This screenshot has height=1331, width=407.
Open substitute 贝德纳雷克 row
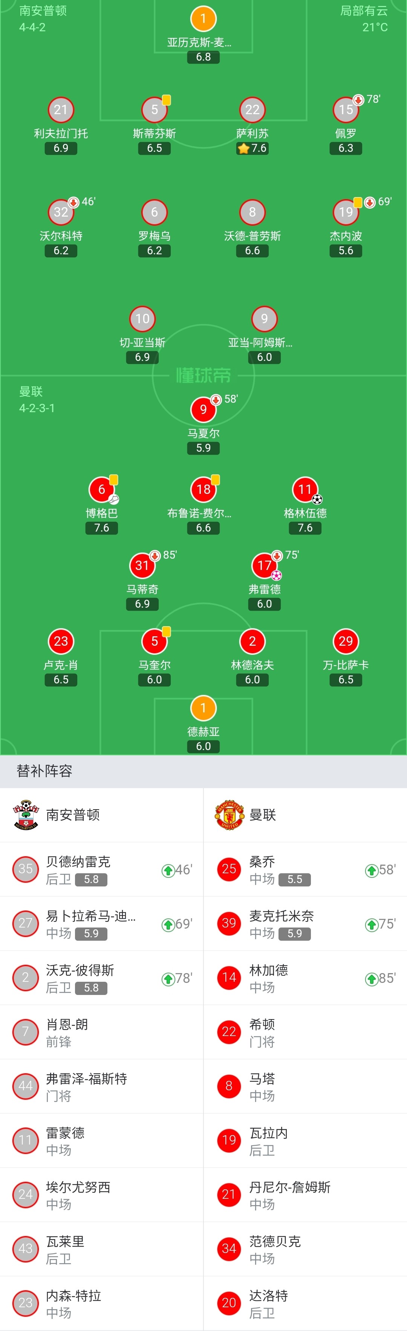point(101,870)
